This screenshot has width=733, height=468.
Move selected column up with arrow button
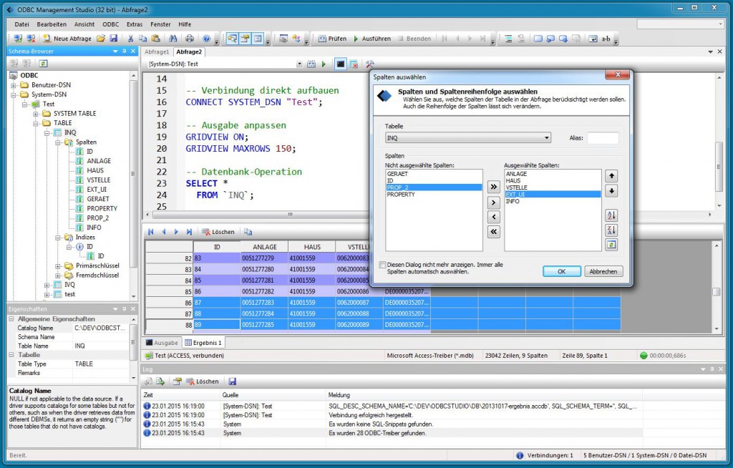(611, 176)
